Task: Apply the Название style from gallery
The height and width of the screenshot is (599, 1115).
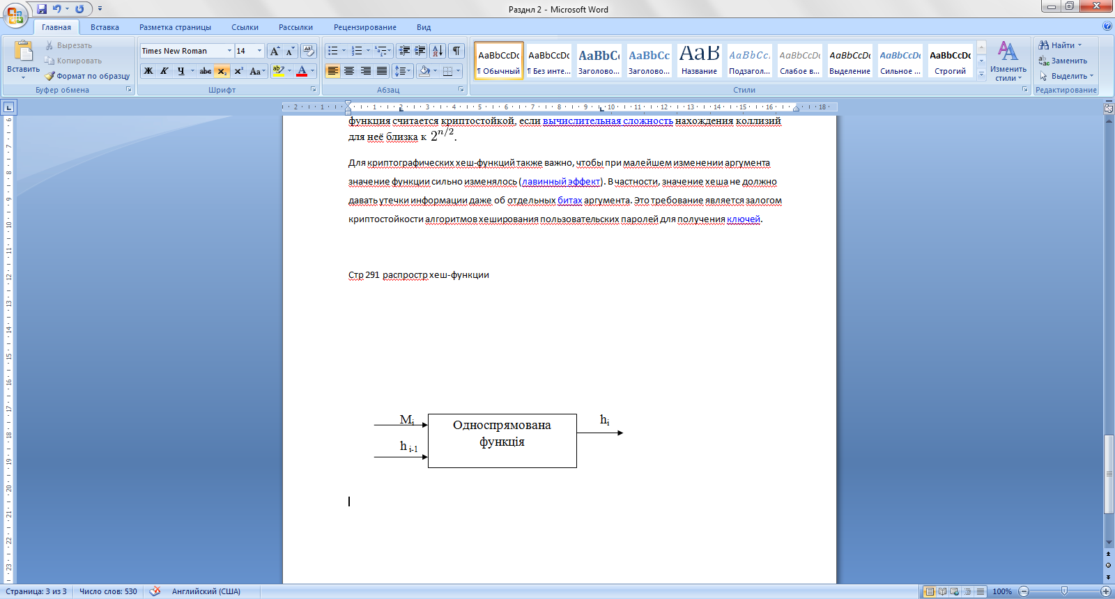Action: 699,60
